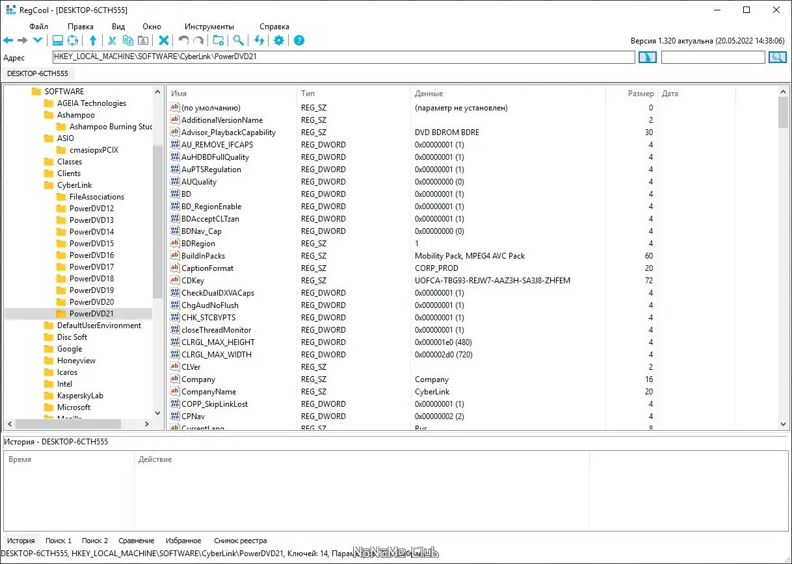792x564 pixels.
Task: Select the Microsoft key folder
Action: (x=73, y=407)
